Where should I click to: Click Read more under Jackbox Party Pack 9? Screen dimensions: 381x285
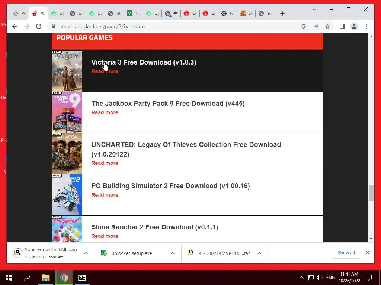coord(105,112)
